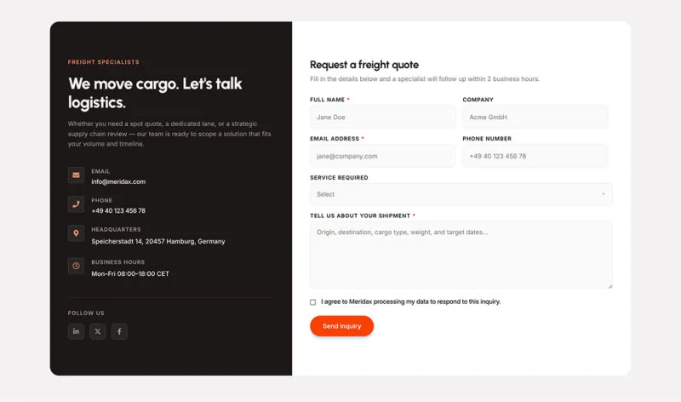Focus the Email Address input field
This screenshot has height=402, width=681.
tap(382, 156)
